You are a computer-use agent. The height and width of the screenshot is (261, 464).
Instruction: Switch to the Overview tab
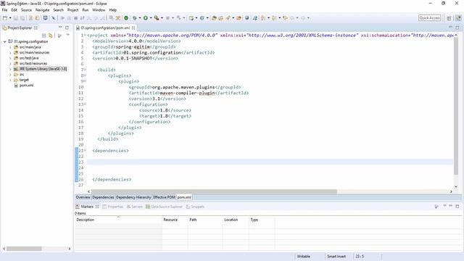tap(83, 197)
